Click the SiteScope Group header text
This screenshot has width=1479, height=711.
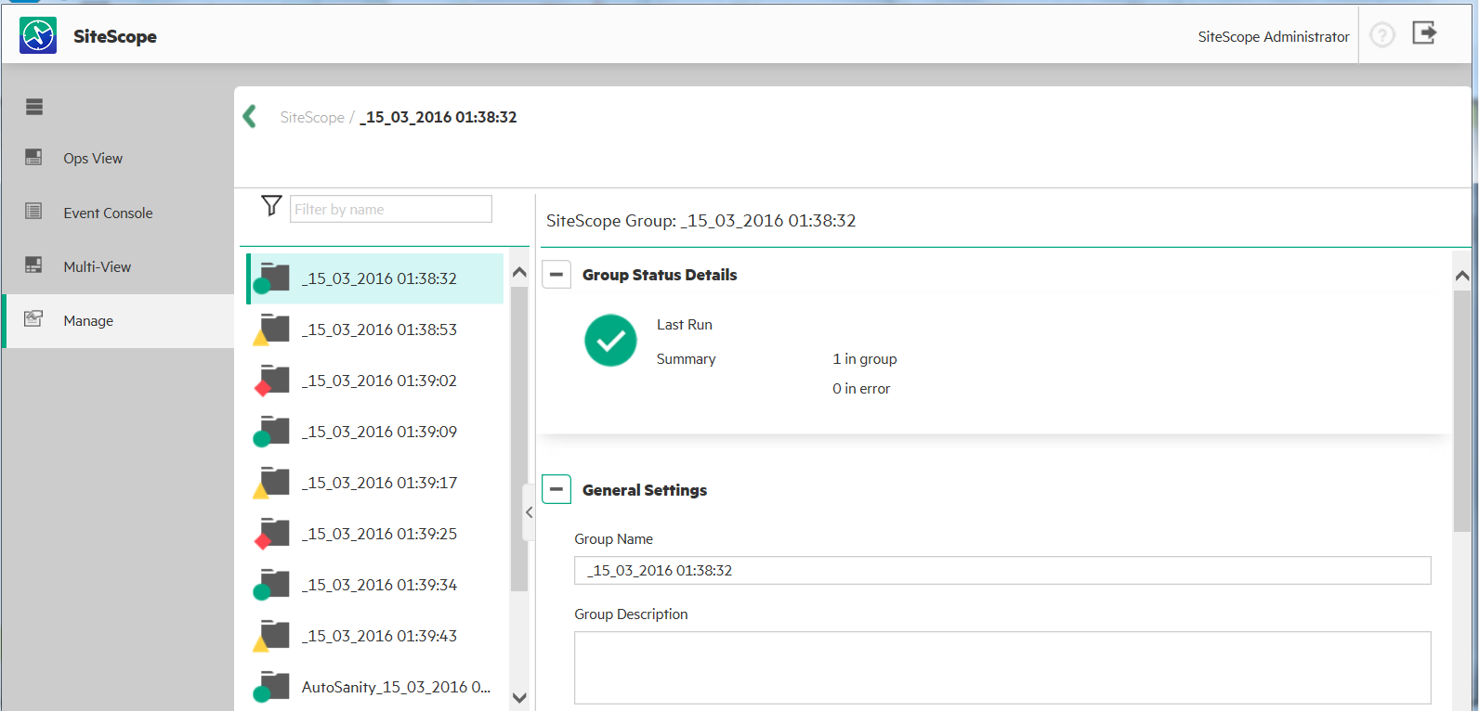[701, 220]
